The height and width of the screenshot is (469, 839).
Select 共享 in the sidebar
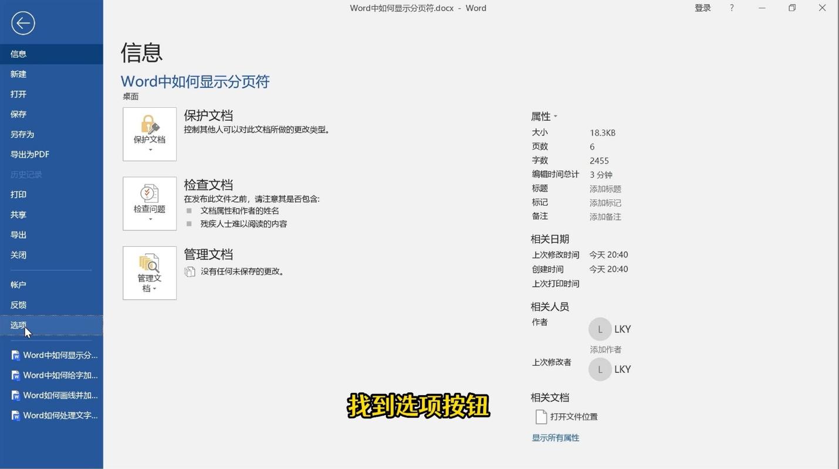52,215
